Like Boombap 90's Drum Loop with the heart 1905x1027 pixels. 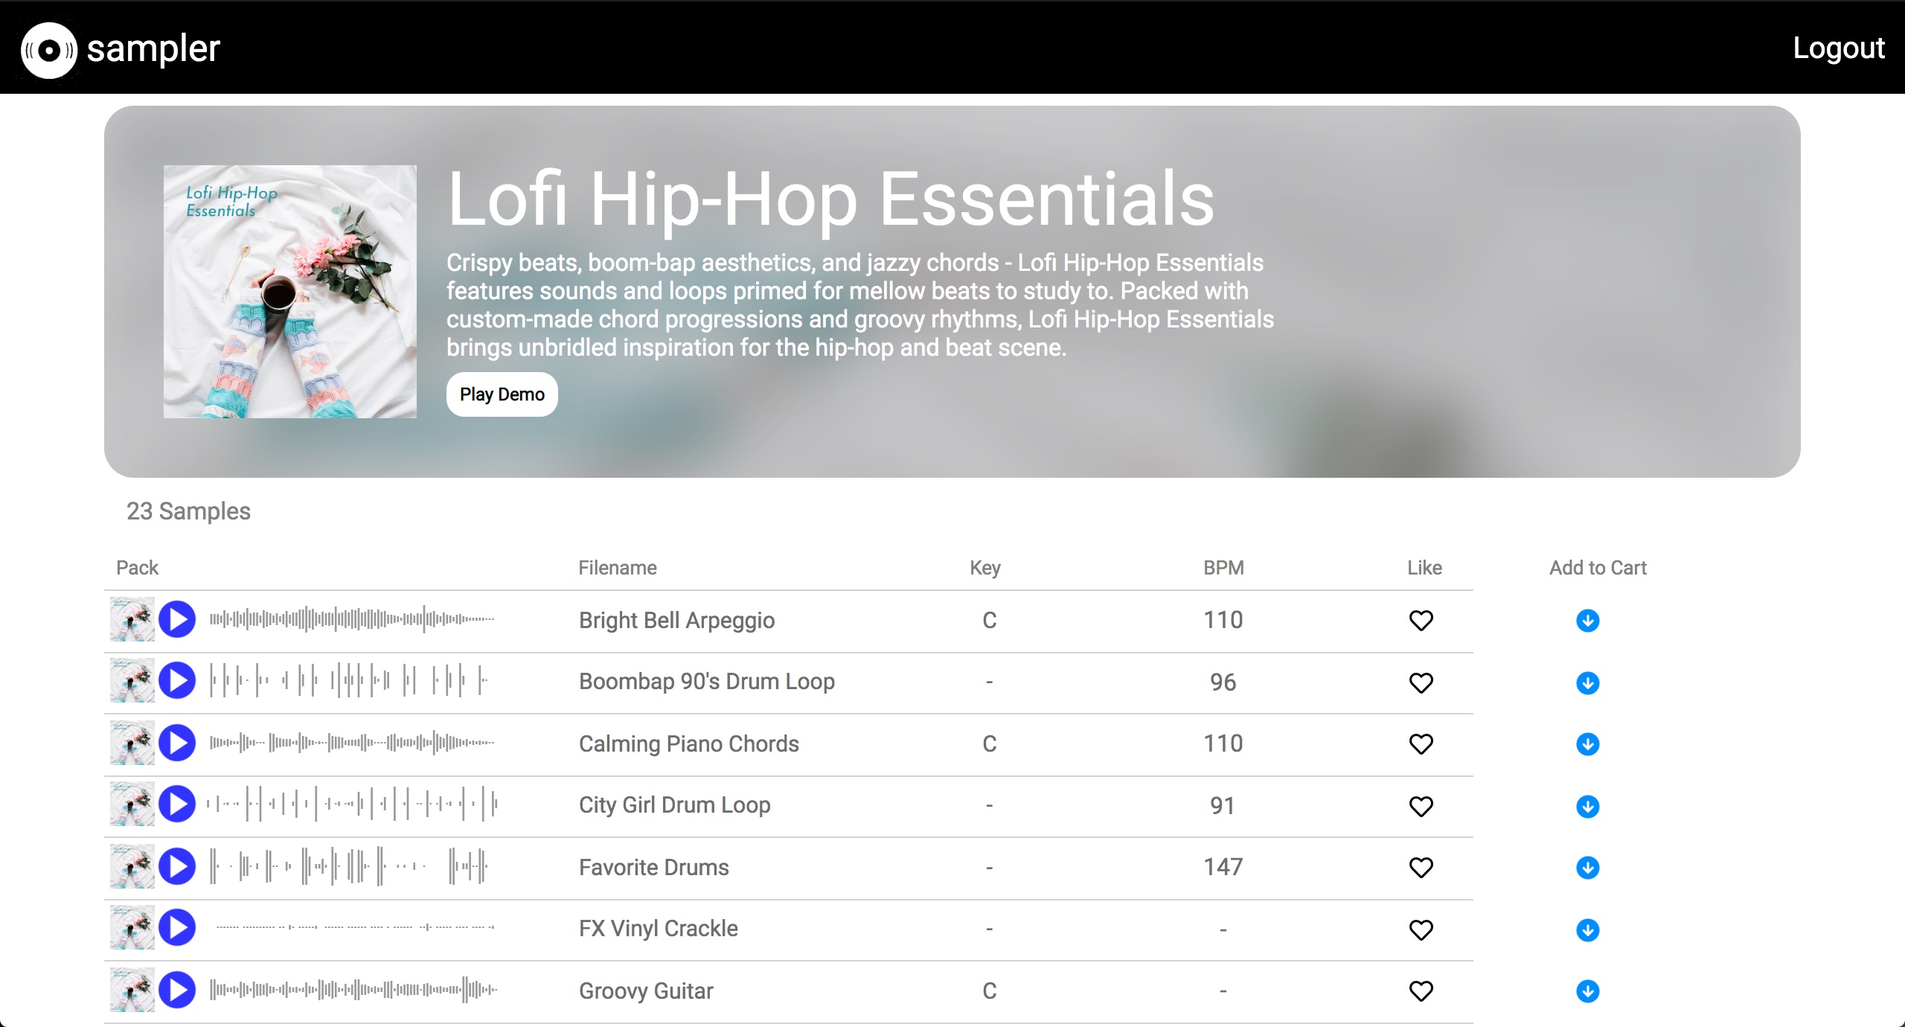pyautogui.click(x=1421, y=682)
